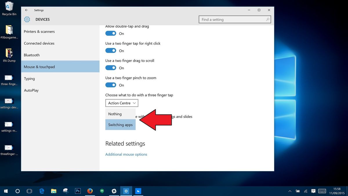This screenshot has width=348, height=196.
Task: Click the Find a setting search box
Action: click(x=235, y=19)
